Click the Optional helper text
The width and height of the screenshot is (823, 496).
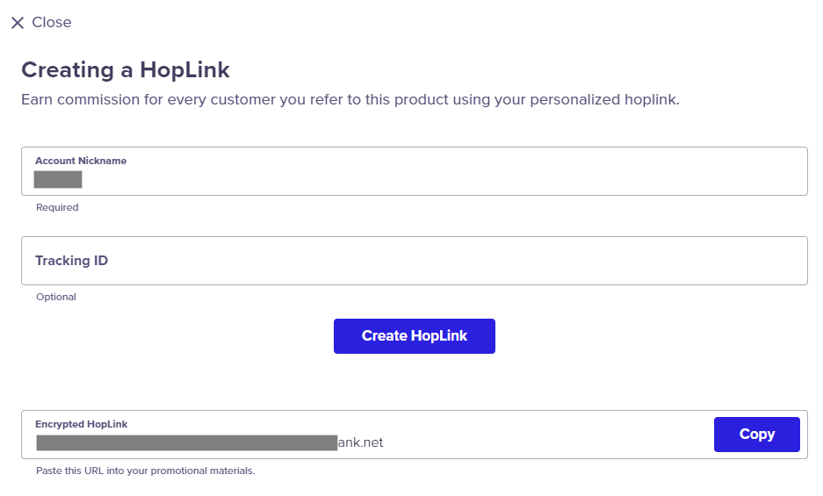[x=56, y=297]
